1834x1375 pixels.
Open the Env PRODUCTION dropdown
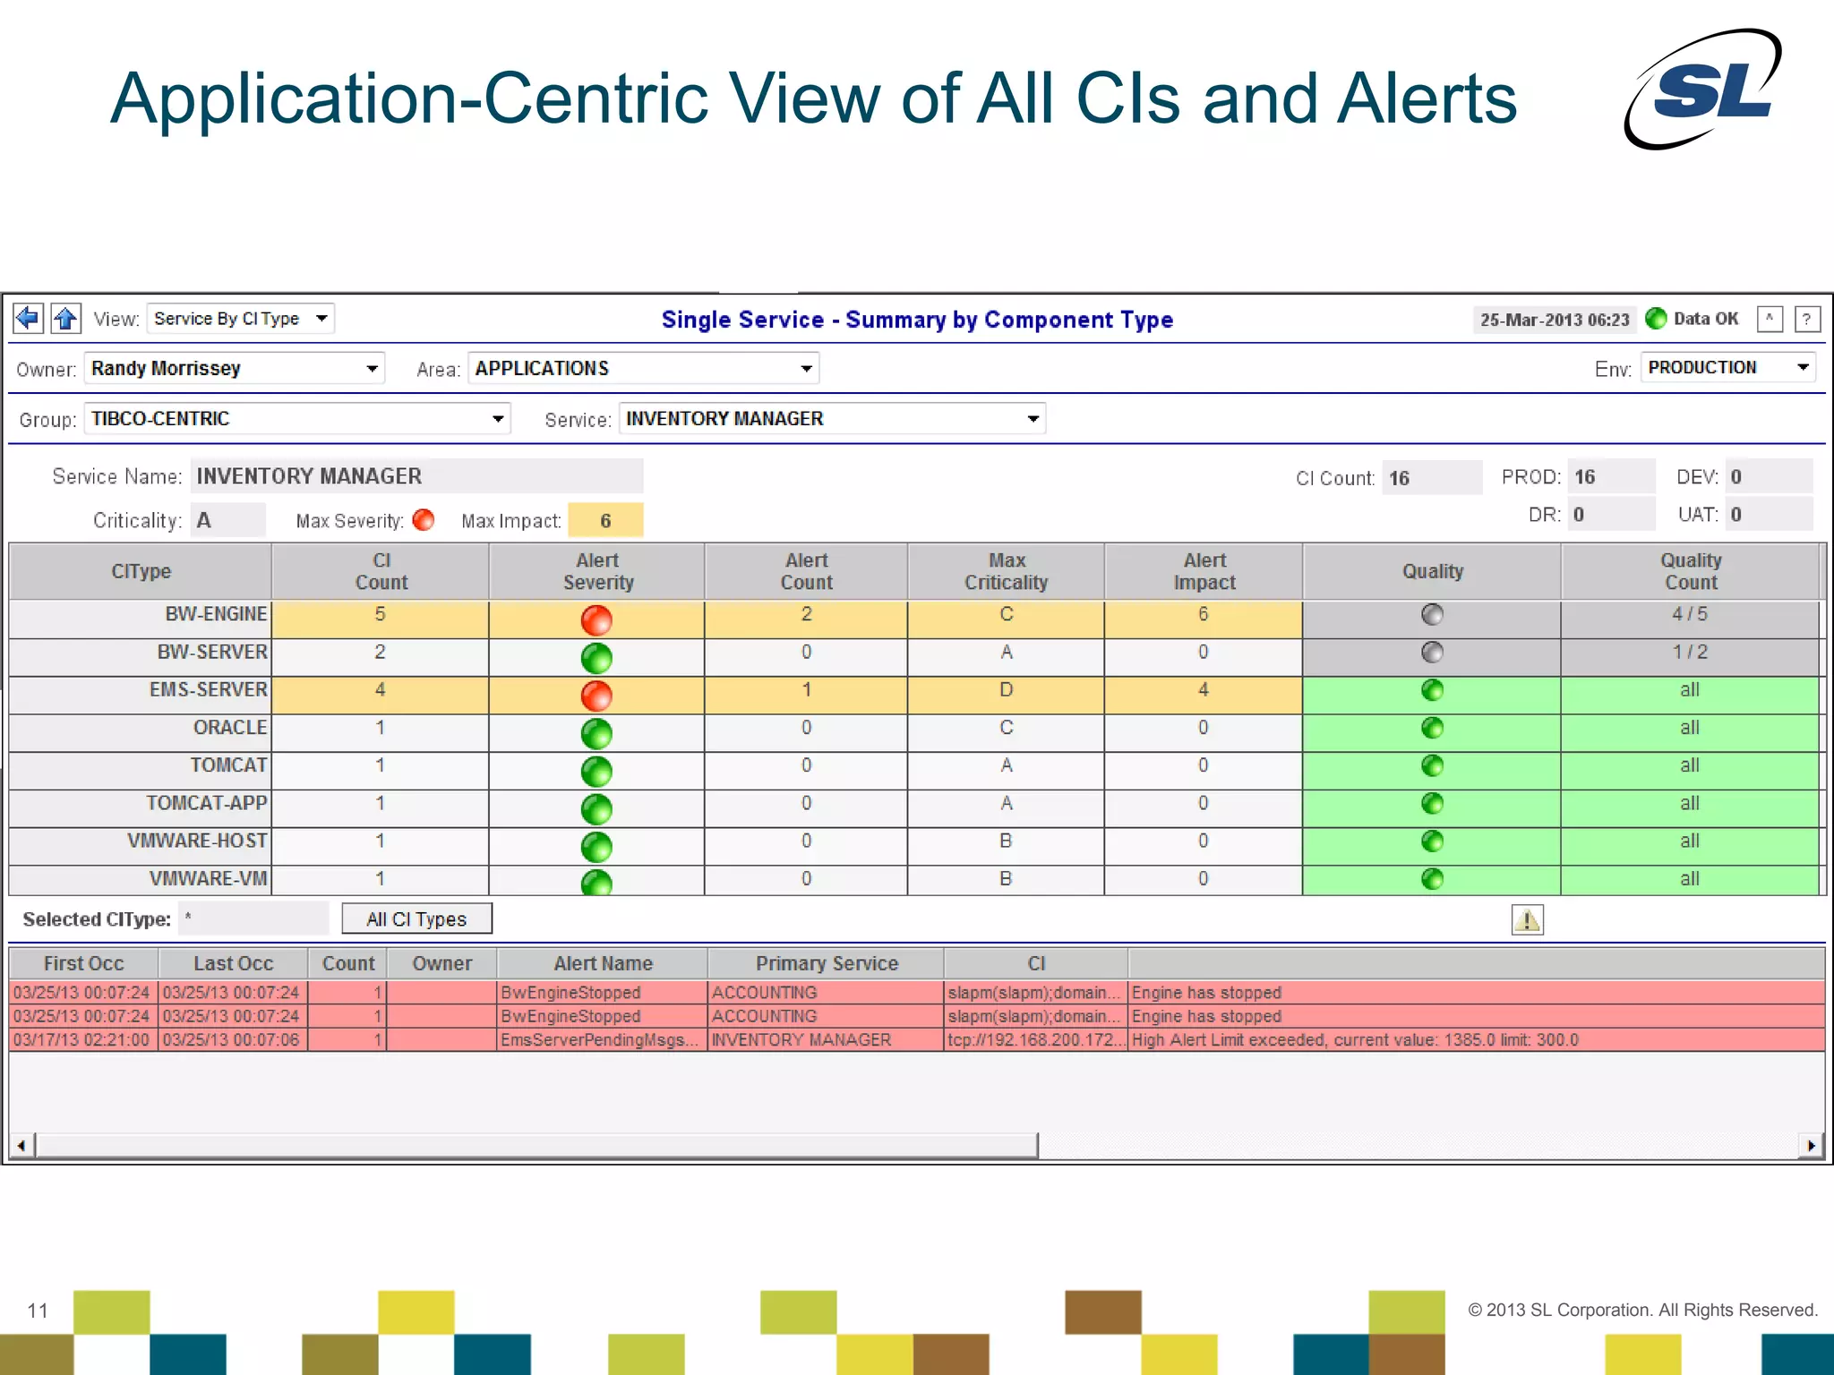pyautogui.click(x=1727, y=368)
